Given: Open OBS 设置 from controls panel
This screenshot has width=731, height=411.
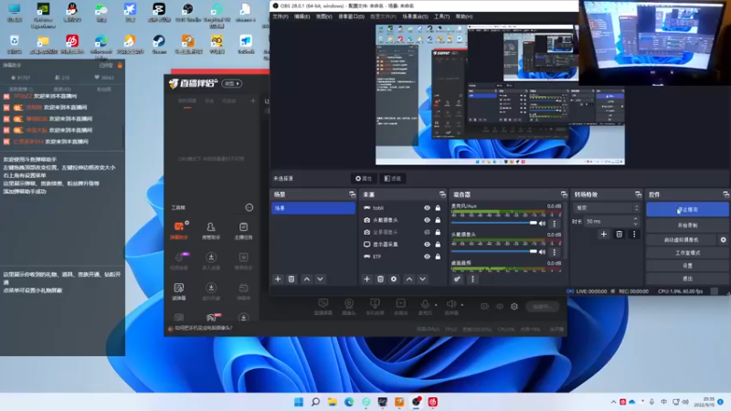Looking at the screenshot, I should click(687, 266).
